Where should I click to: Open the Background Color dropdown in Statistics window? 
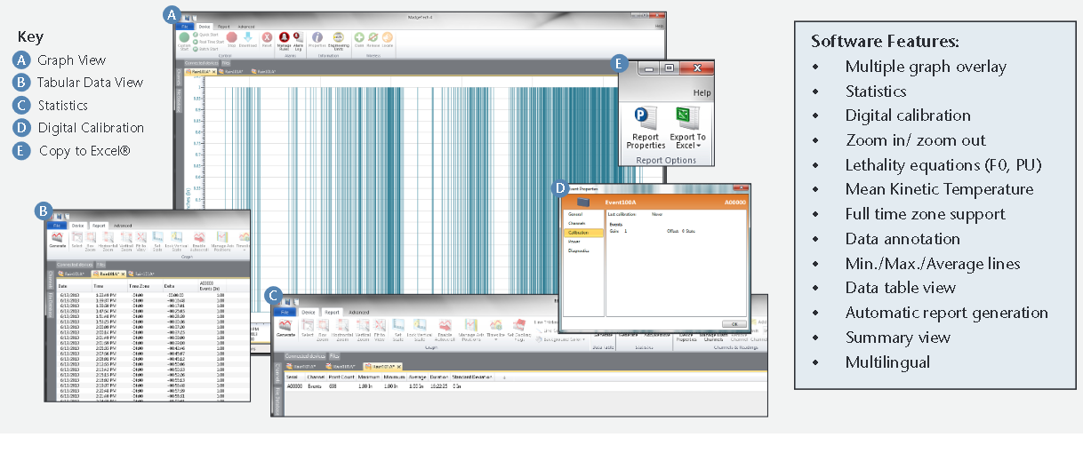[565, 339]
